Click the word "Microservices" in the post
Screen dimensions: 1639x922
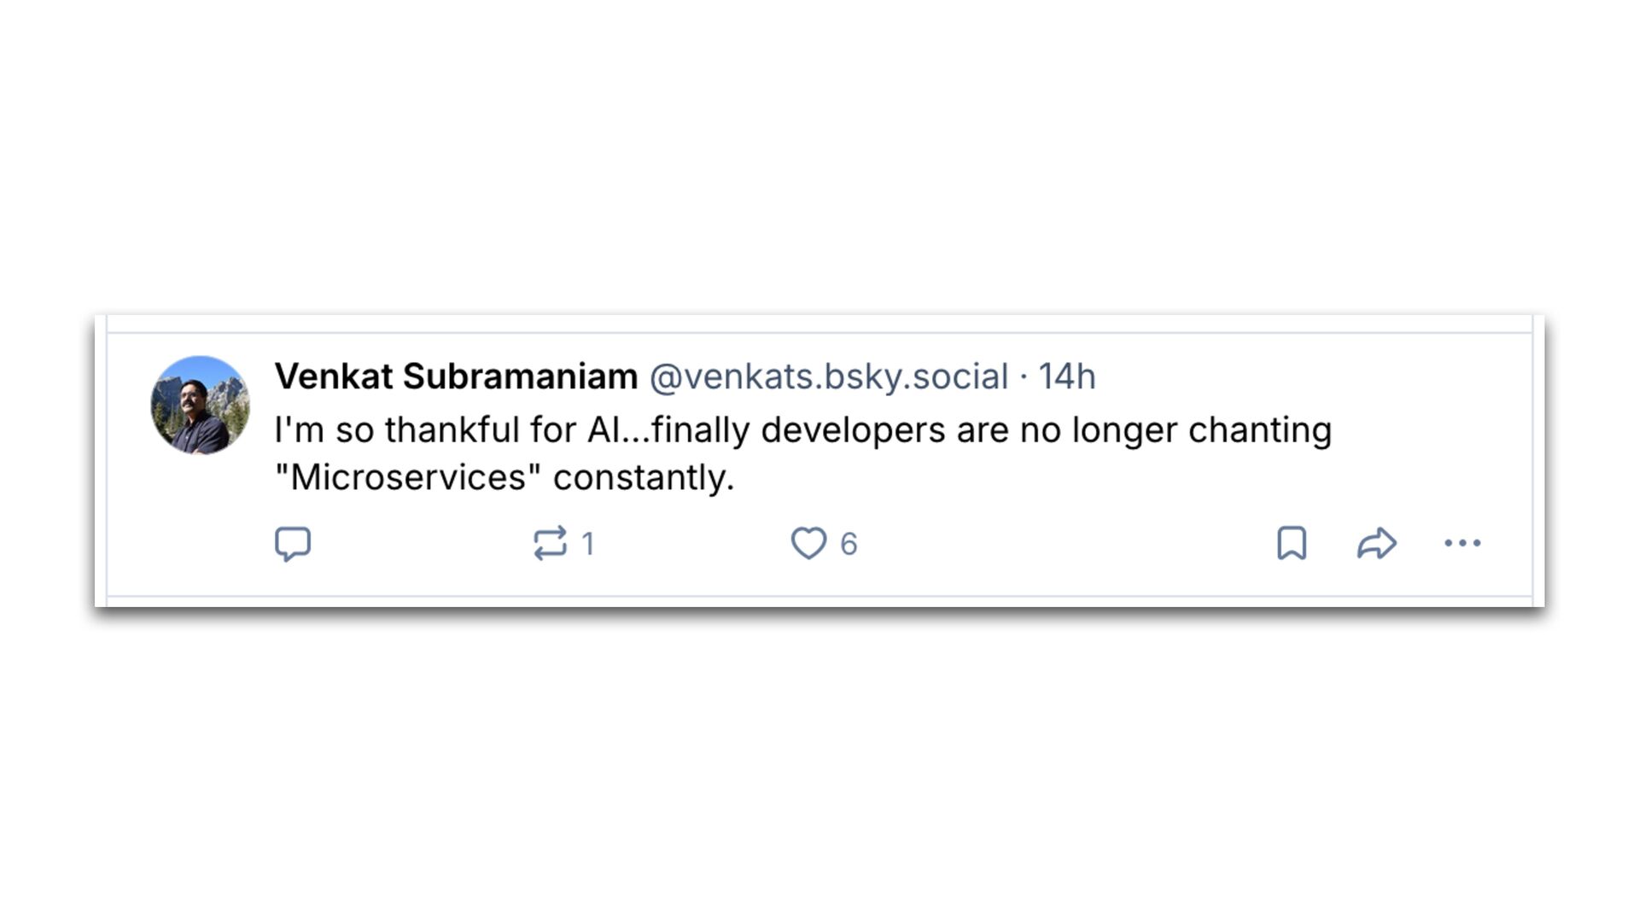tap(408, 477)
